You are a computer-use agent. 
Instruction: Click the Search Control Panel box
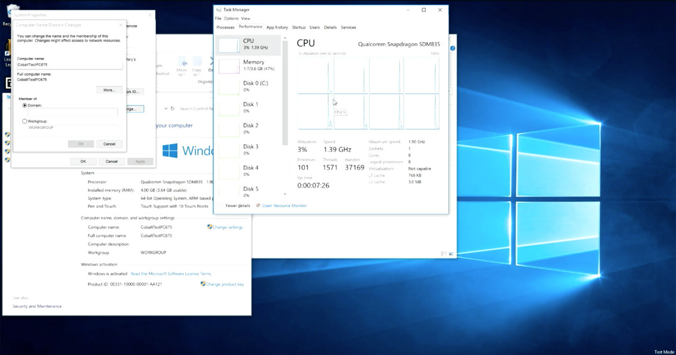point(196,108)
